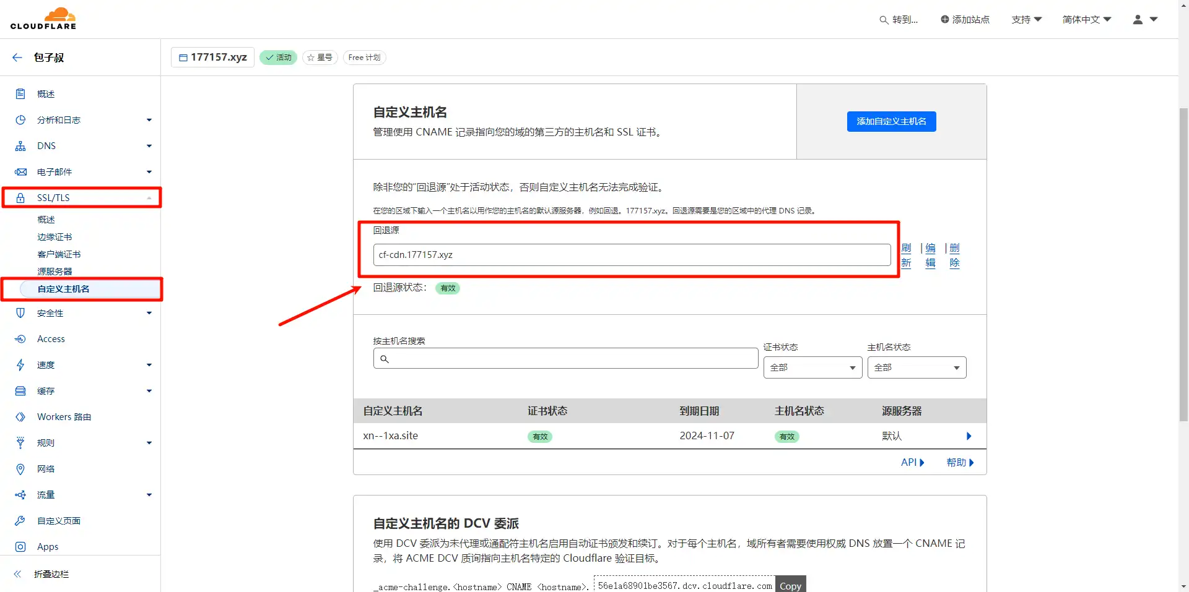Click the Access icon in sidebar
The height and width of the screenshot is (592, 1189).
pos(20,339)
